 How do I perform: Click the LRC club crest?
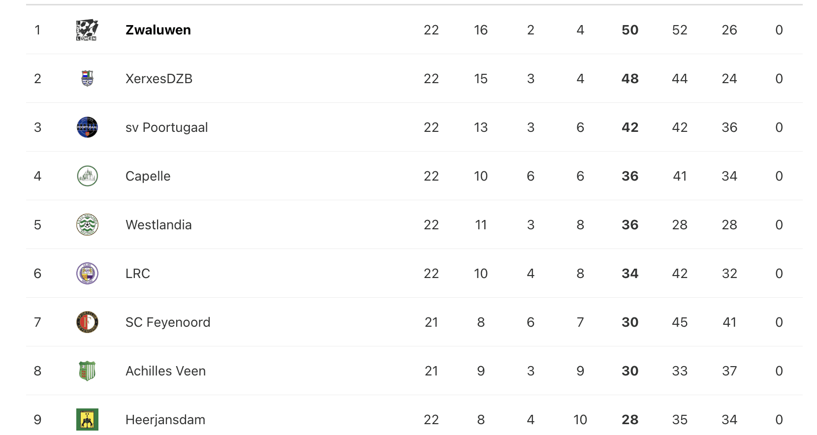[x=87, y=274]
